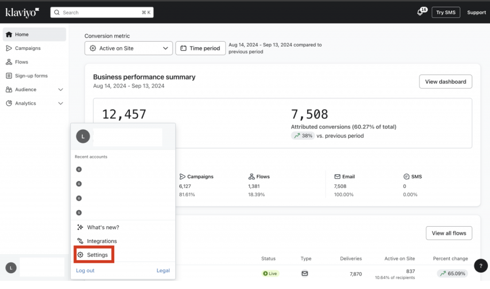The height and width of the screenshot is (289, 490).
Task: Click the gear icon in Active on Site
Action: click(93, 48)
